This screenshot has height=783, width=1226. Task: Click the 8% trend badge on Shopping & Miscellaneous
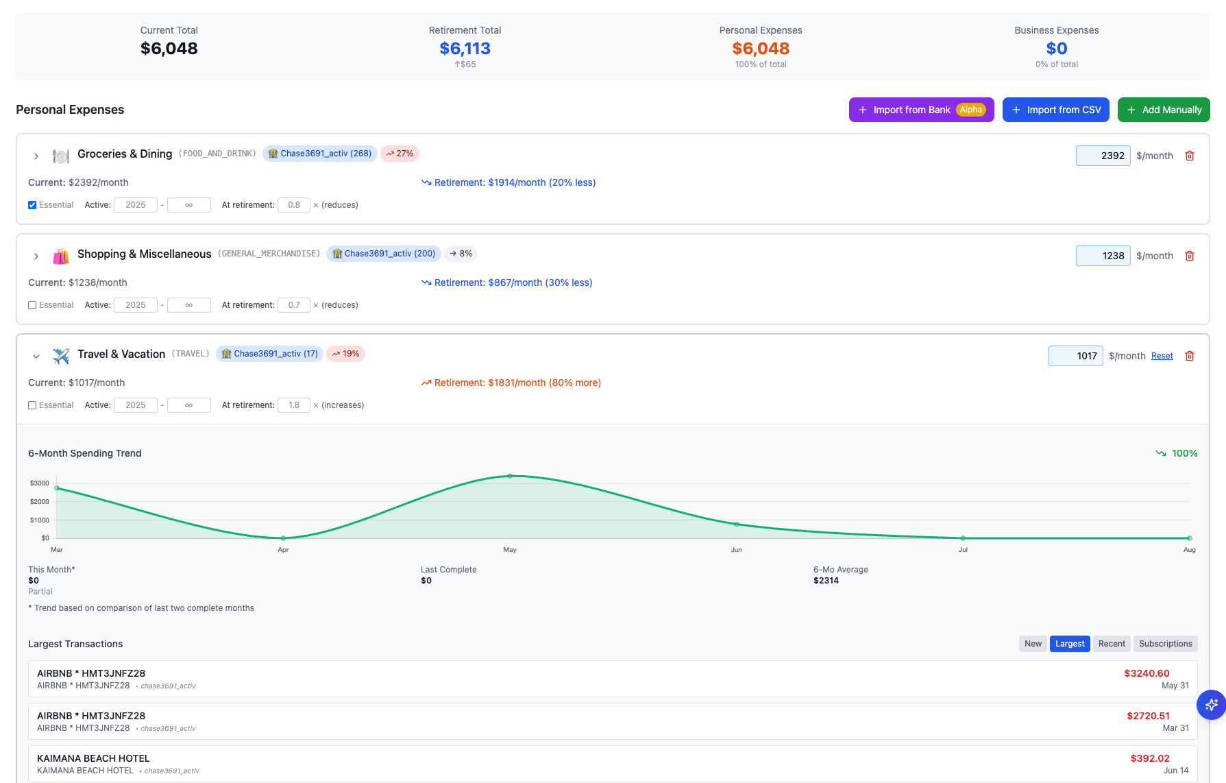(x=461, y=254)
